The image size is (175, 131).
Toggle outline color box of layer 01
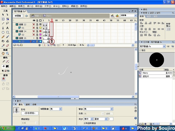click(x=40, y=28)
